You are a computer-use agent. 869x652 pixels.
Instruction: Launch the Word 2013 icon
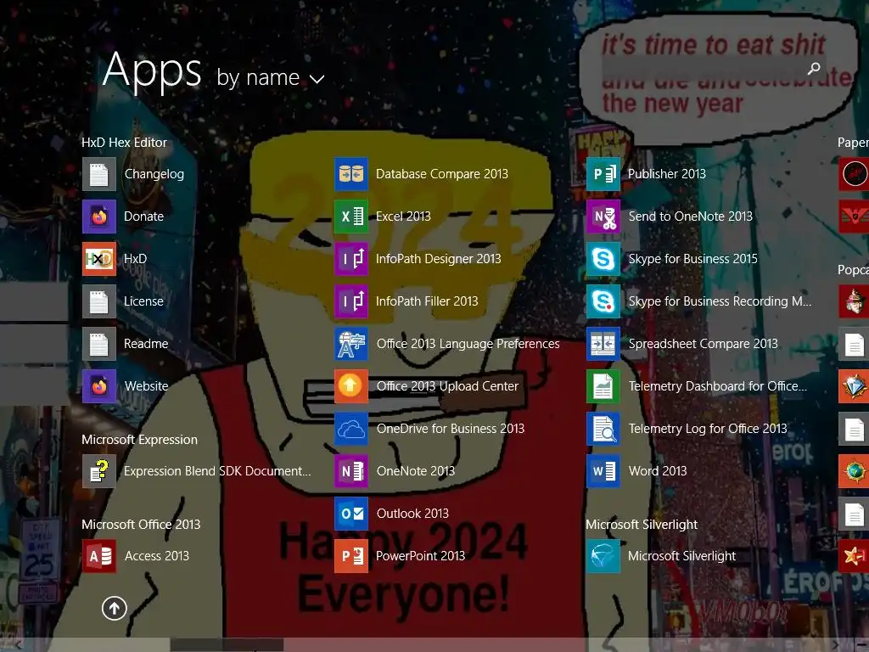pos(603,471)
